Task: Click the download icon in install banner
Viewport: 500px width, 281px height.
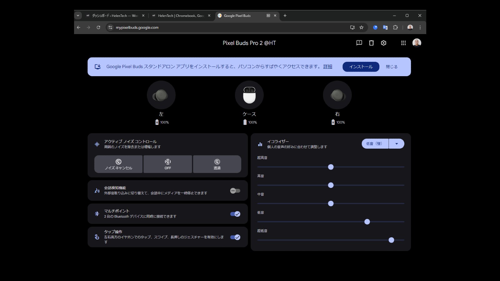Action: (97, 67)
